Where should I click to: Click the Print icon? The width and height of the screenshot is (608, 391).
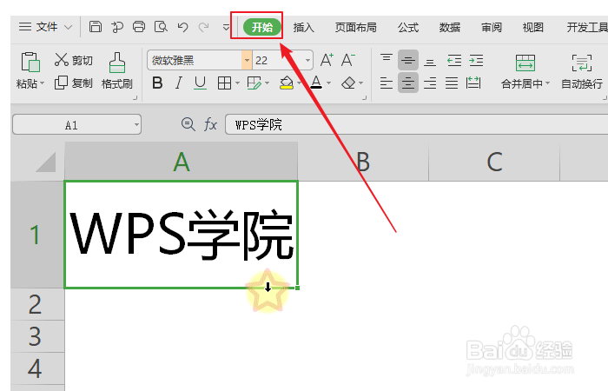coord(139,27)
